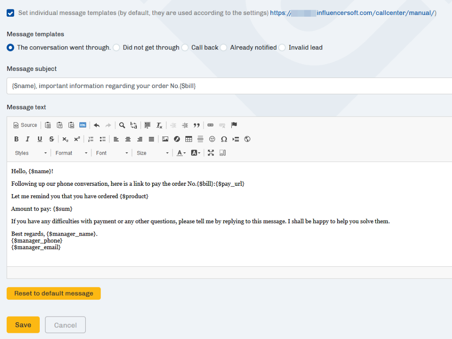452x339 pixels.
Task: Insert an image using the image icon
Action: (165, 139)
